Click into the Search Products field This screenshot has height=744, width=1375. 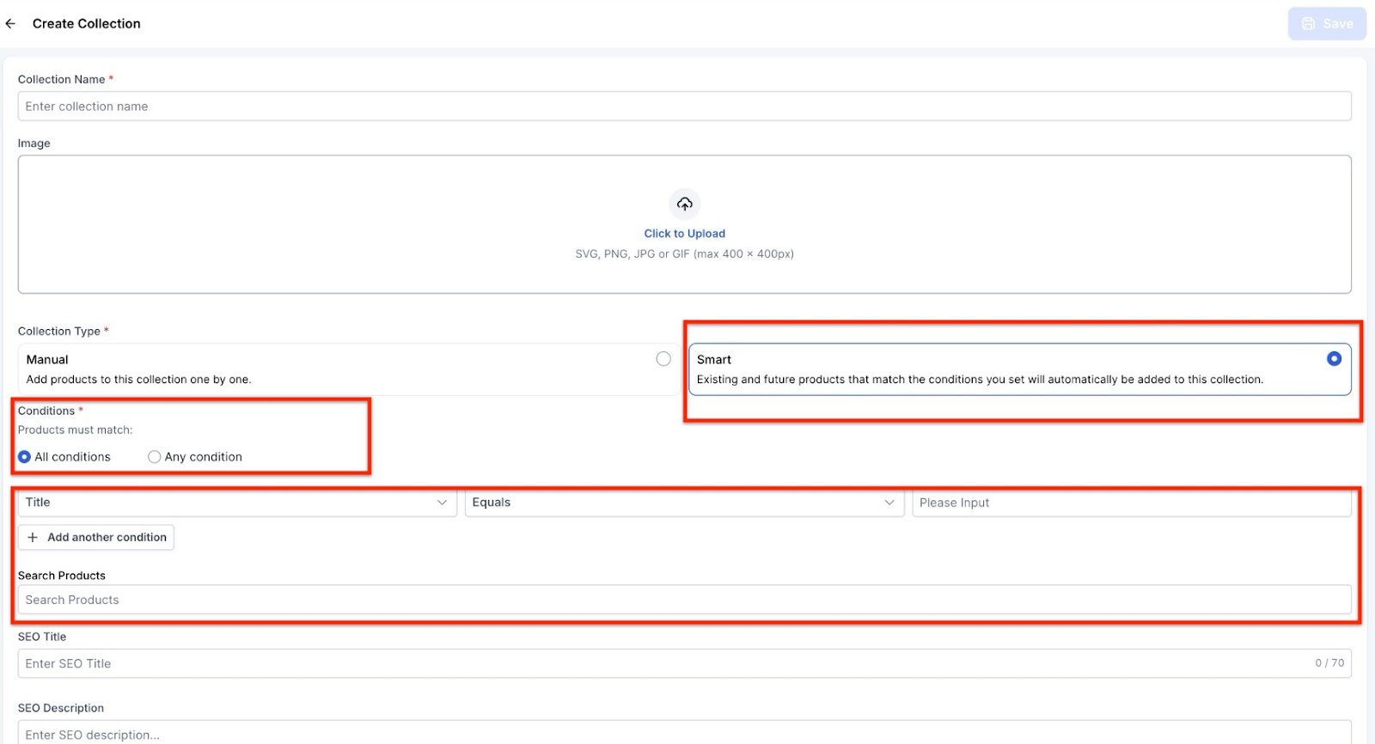click(x=684, y=600)
